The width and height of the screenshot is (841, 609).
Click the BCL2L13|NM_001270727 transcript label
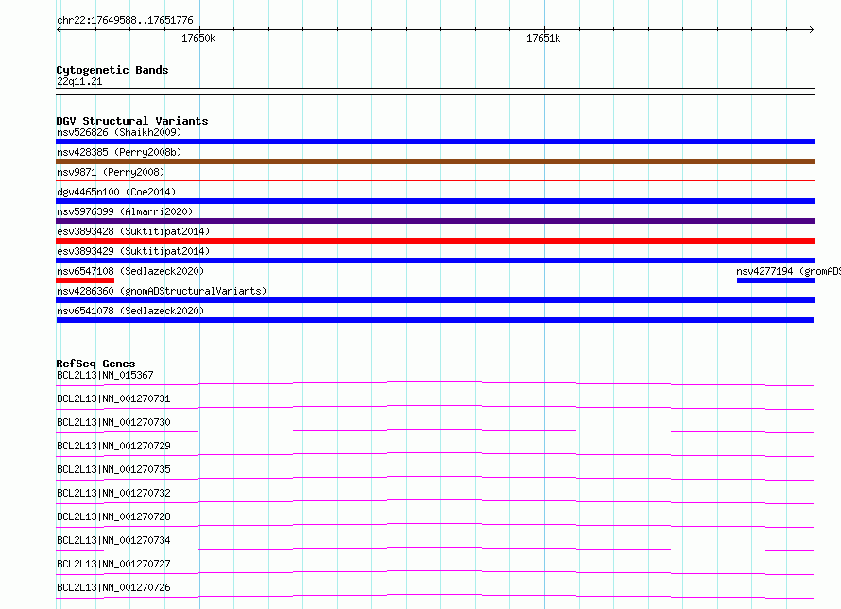coord(113,564)
